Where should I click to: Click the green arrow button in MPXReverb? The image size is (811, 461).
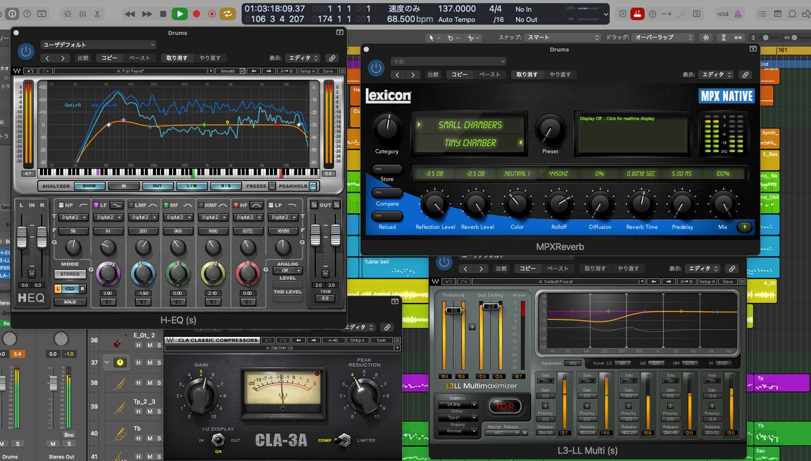point(745,227)
